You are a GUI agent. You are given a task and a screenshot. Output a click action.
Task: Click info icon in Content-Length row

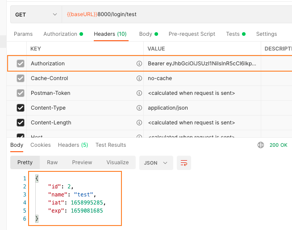[139, 123]
